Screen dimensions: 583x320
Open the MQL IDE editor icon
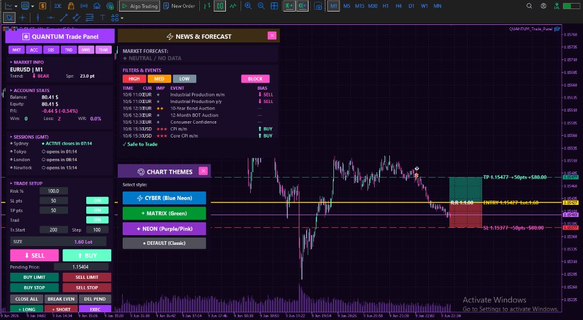[58, 6]
